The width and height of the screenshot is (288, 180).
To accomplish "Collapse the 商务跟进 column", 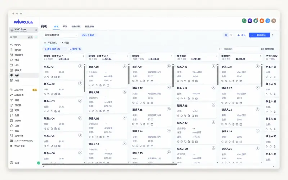I will [x=216, y=56].
